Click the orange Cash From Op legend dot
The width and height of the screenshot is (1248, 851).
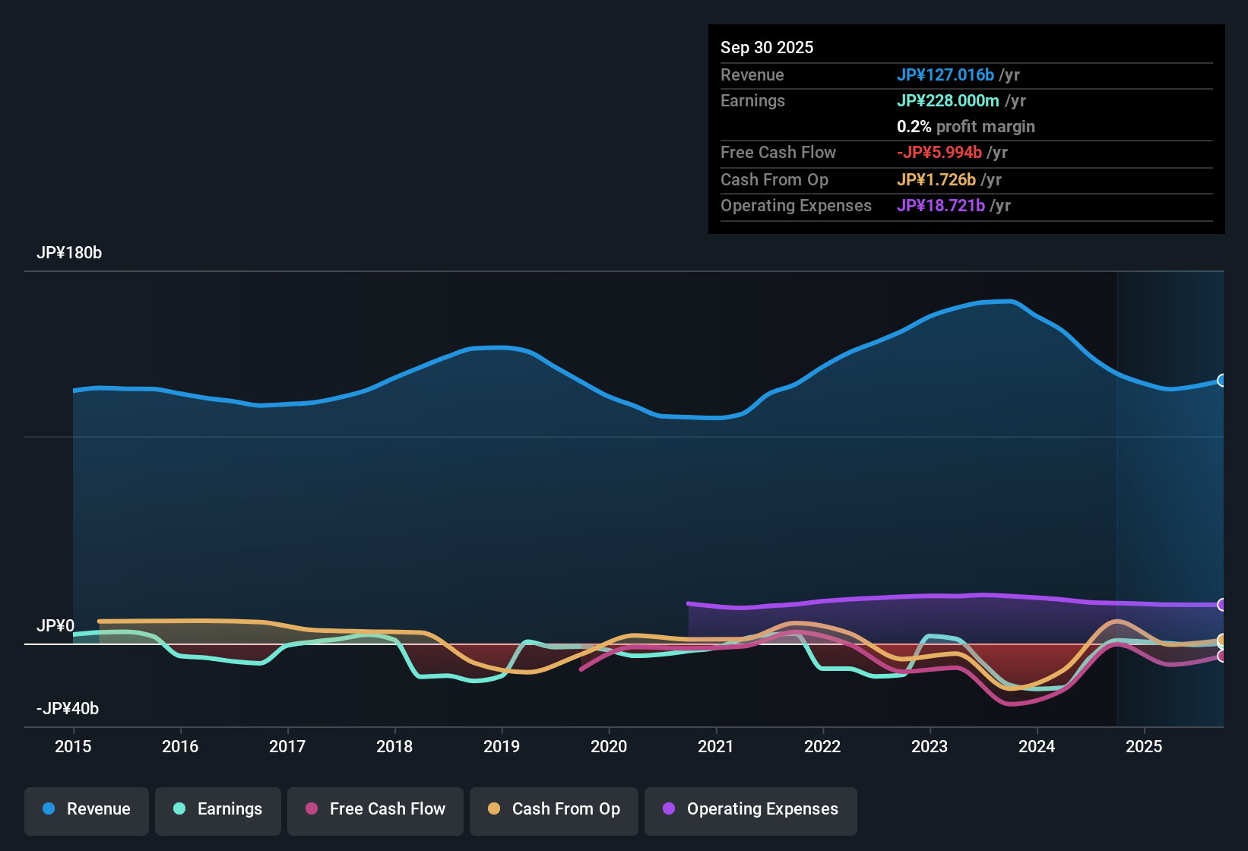tap(493, 809)
